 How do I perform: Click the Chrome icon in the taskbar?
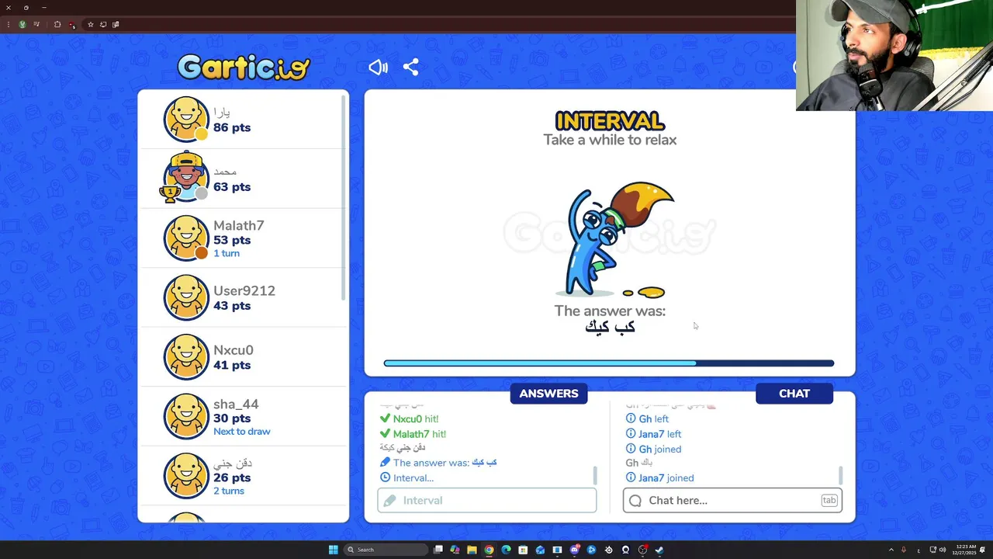[x=489, y=550]
